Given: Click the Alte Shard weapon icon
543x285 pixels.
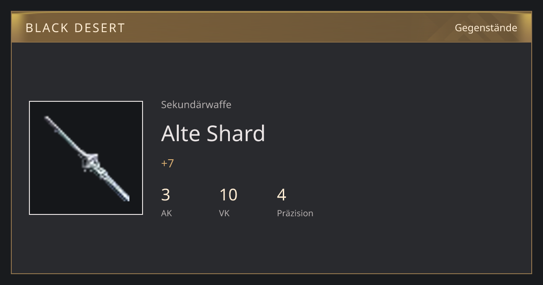Looking at the screenshot, I should point(86,158).
